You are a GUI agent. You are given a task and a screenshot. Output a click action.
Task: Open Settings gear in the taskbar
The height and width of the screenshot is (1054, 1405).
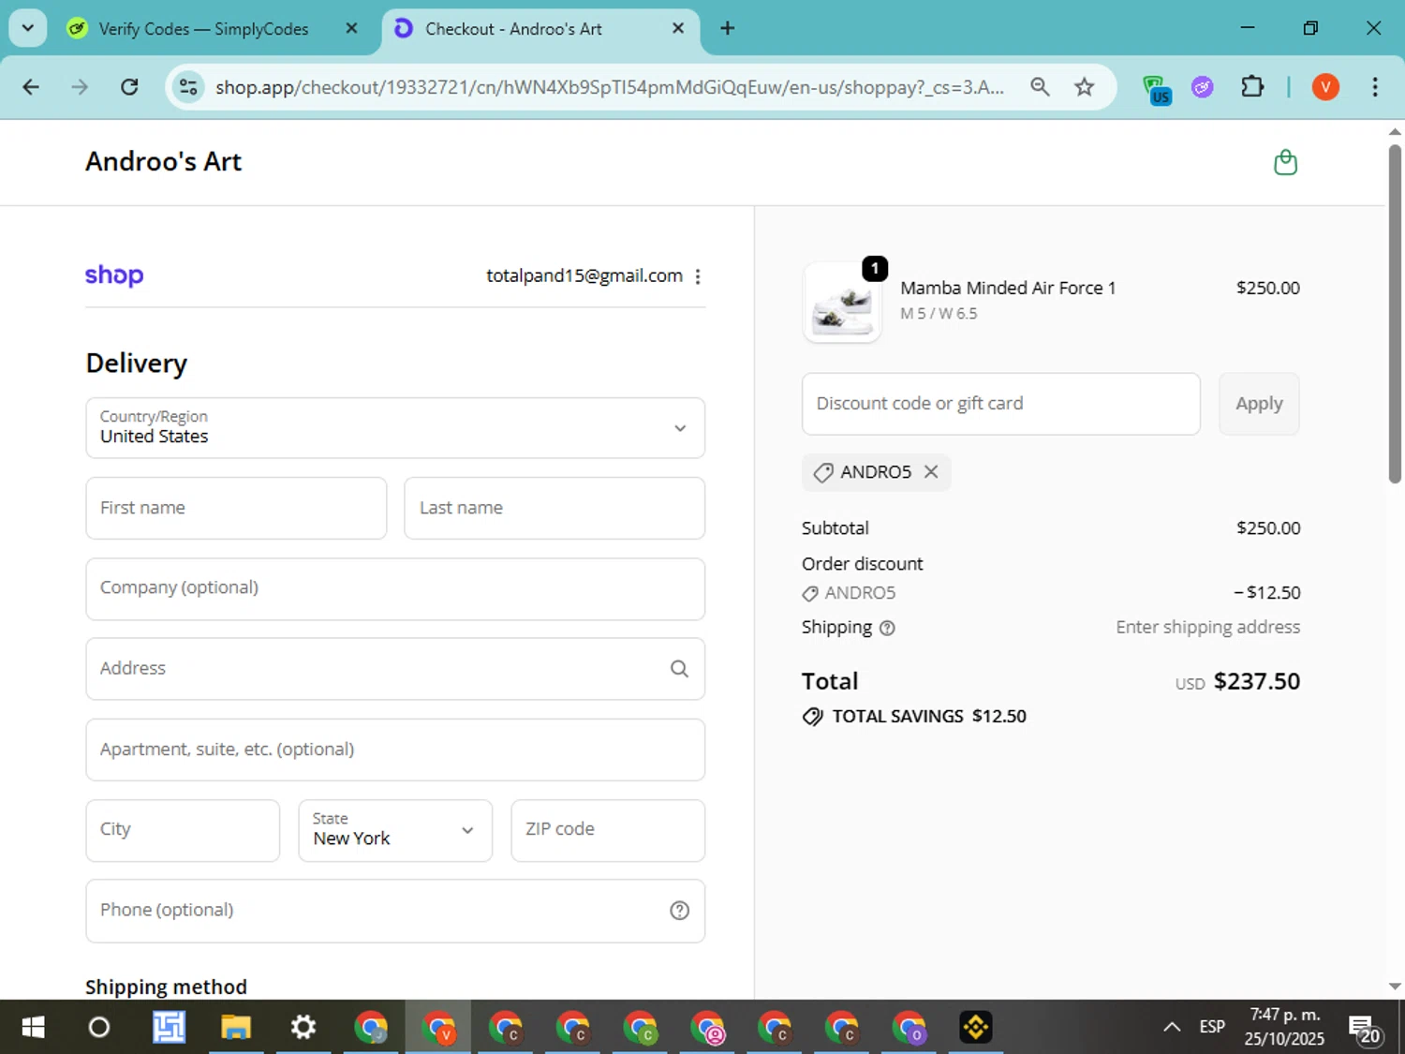tap(303, 1027)
